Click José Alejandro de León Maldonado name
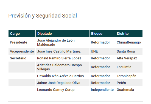 tap(56, 42)
